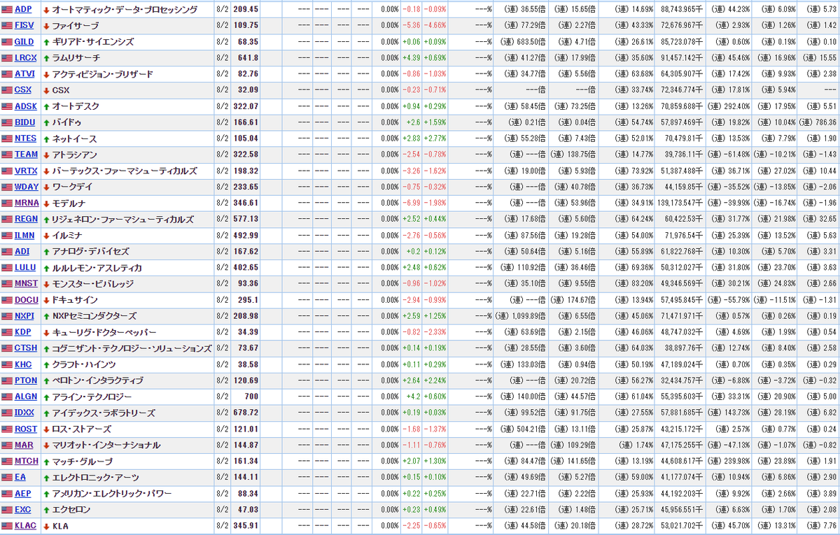
Task: Open the CTSH ticker link
Action: point(25,348)
